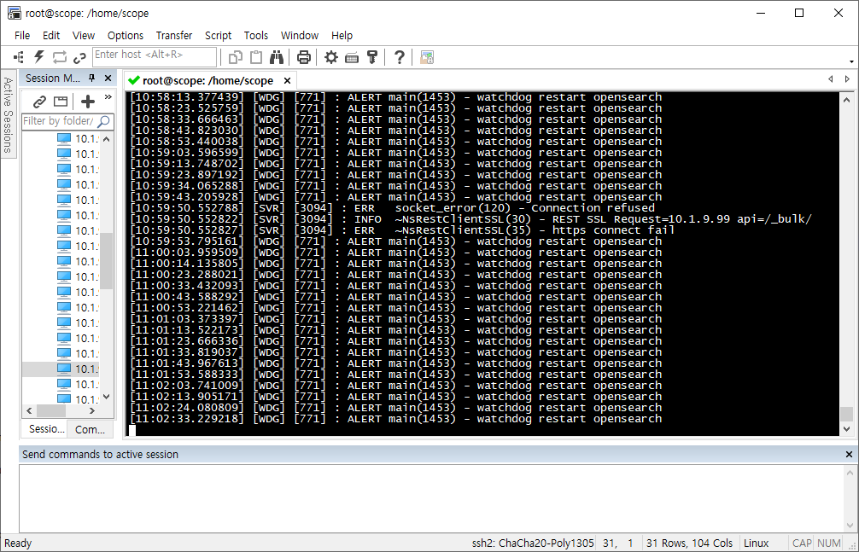This screenshot has height=552, width=859.
Task: Switch to the Sessio... bottom tab
Action: pos(46,429)
